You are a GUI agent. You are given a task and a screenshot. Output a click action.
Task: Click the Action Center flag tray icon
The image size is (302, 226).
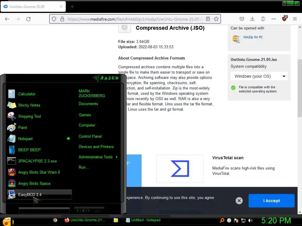236,220
